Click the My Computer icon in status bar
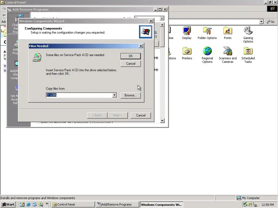 click(239, 198)
